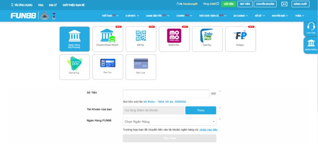
Task: Go to the Đại Lý page
Action: (53, 5)
